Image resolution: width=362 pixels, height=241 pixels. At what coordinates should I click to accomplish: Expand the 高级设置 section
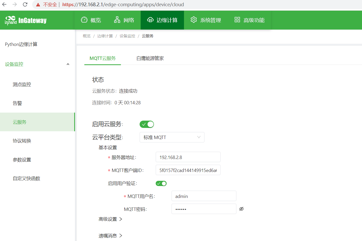click(x=110, y=219)
